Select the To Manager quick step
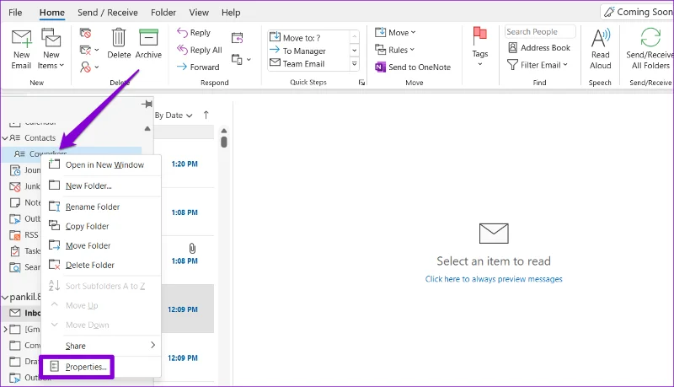The height and width of the screenshot is (387, 674). point(308,51)
